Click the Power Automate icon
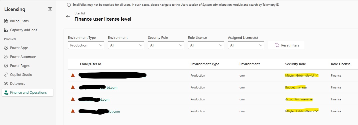 [6, 57]
